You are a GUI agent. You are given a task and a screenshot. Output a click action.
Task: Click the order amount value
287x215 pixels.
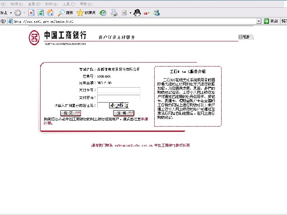point(104,83)
